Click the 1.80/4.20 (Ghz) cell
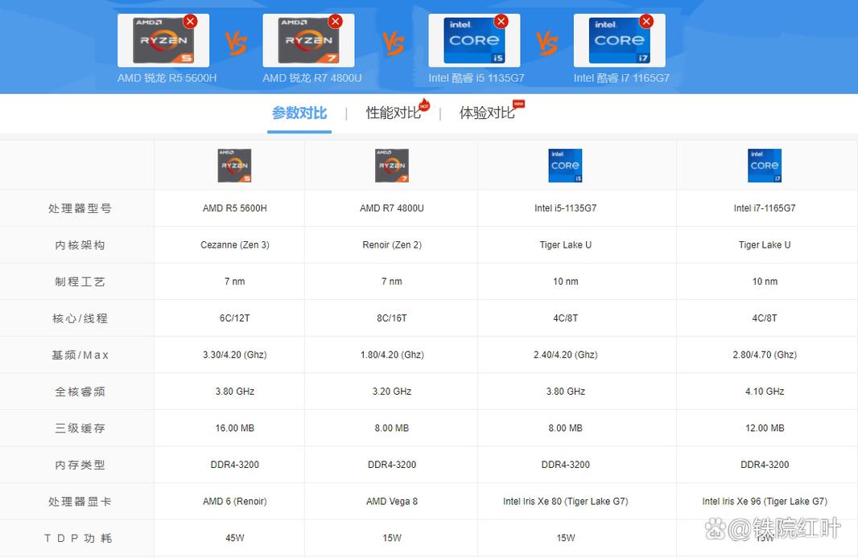 [392, 355]
